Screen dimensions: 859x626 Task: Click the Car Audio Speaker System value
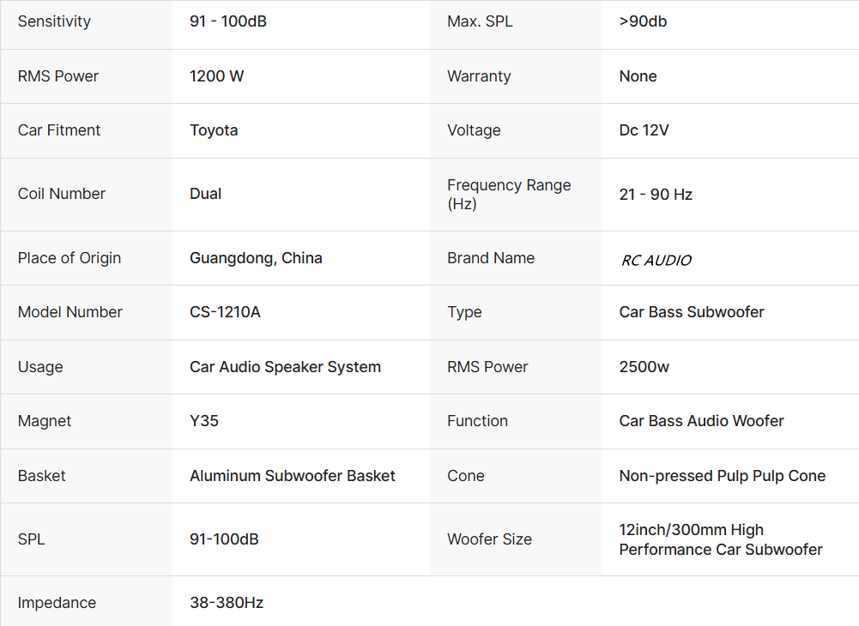[285, 367]
